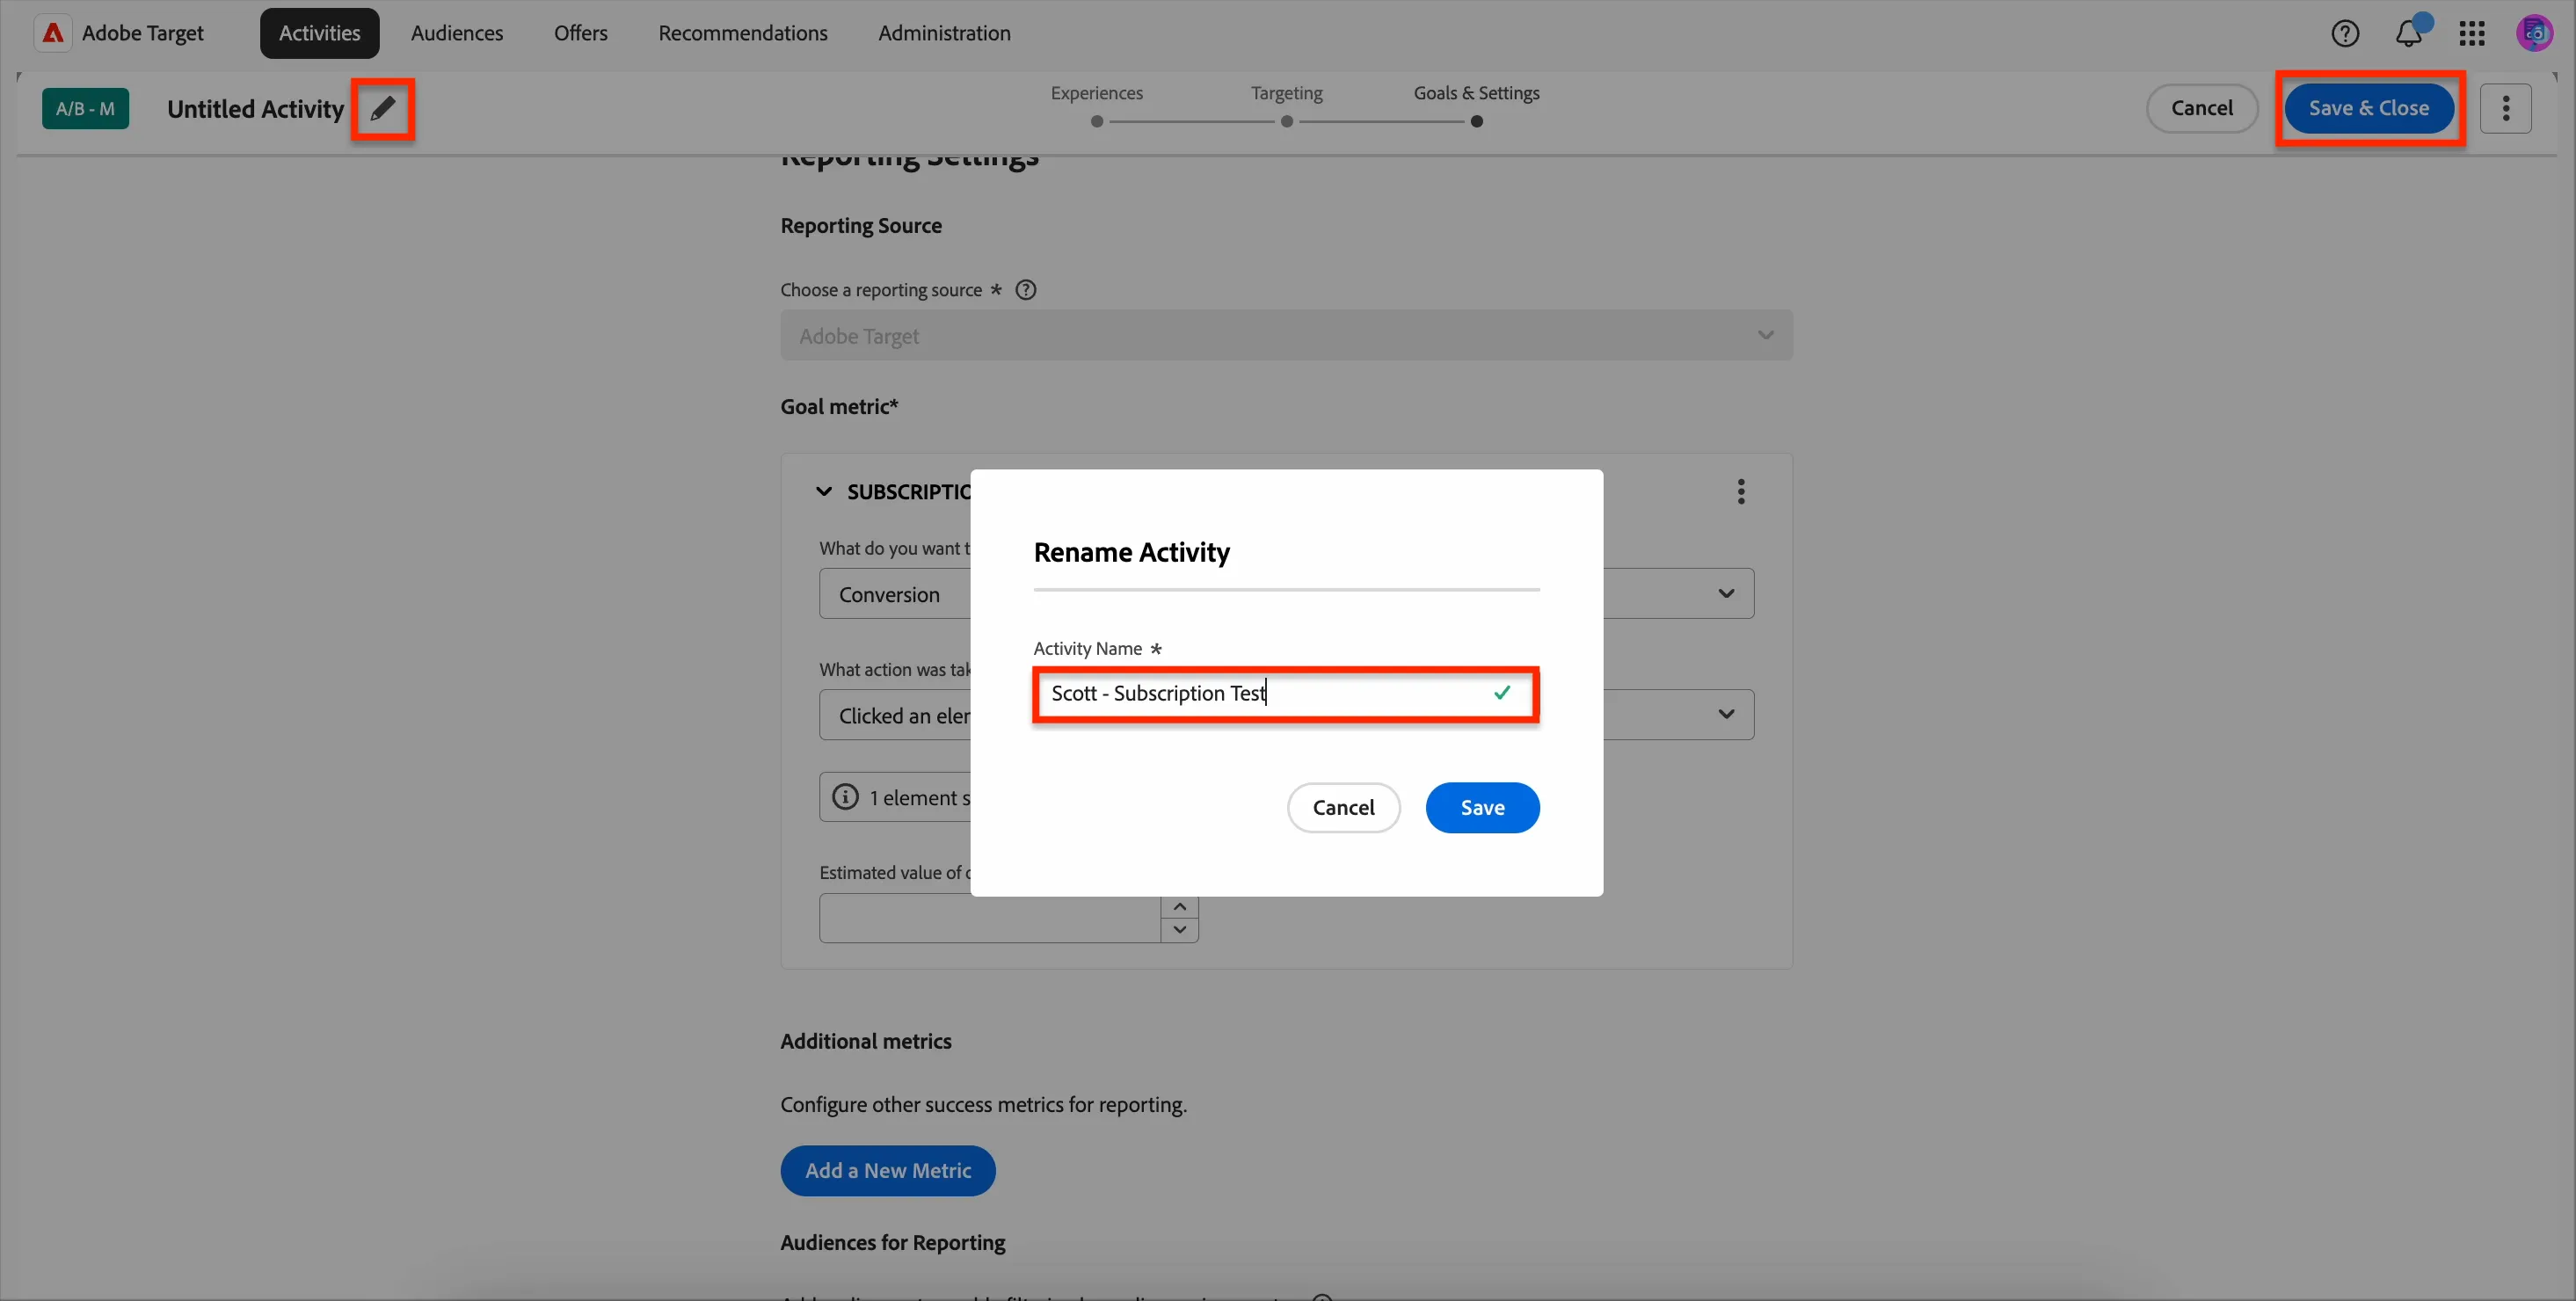
Task: Click the Save & Close button
Action: tap(2369, 108)
